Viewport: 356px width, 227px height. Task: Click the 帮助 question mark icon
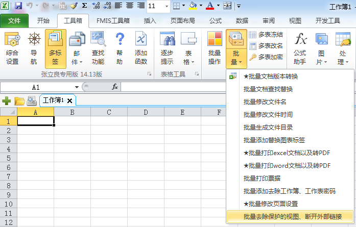pyautogui.click(x=120, y=48)
